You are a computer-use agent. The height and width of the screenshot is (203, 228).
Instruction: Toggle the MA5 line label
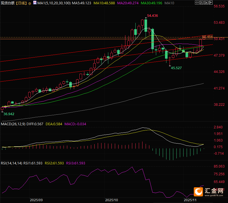[81, 3]
